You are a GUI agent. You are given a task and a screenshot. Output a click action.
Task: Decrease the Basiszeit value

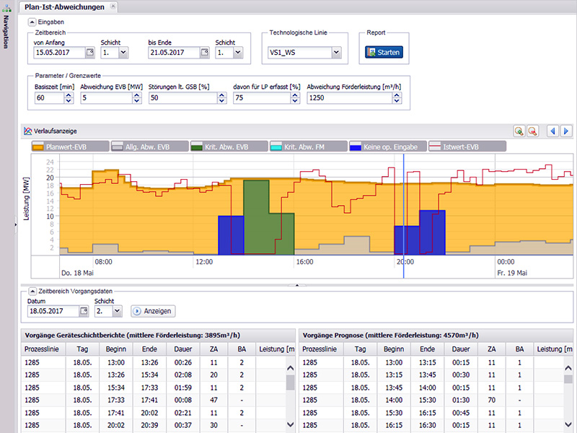click(x=69, y=100)
